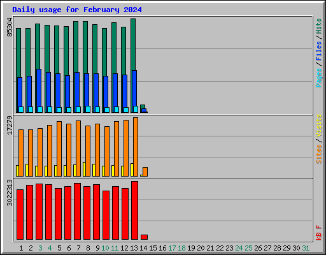Viewport: 326px width, 255px height.
Task: Select day label 7 on the x-axis
Action: (78, 248)
